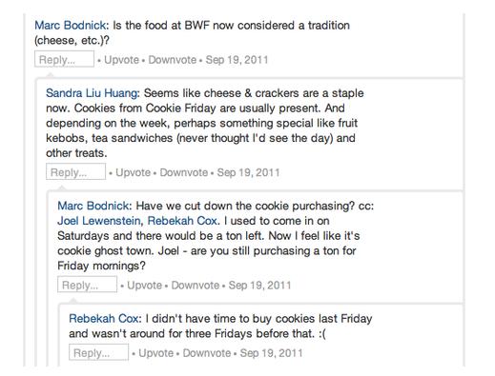Open timestamp on Sandra Liu Huang's comment
Screen dimensions: 495x376
(x=248, y=172)
